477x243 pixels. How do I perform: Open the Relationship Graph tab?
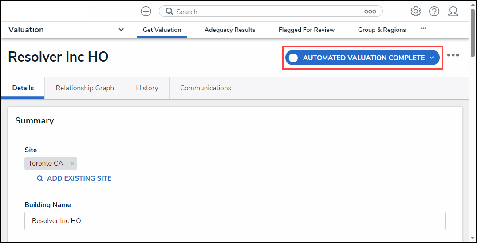click(85, 88)
